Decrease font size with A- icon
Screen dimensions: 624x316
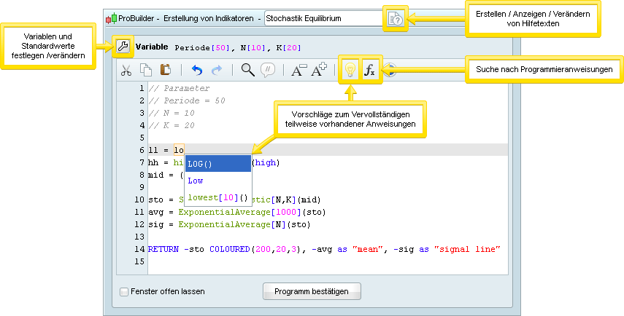click(x=298, y=70)
